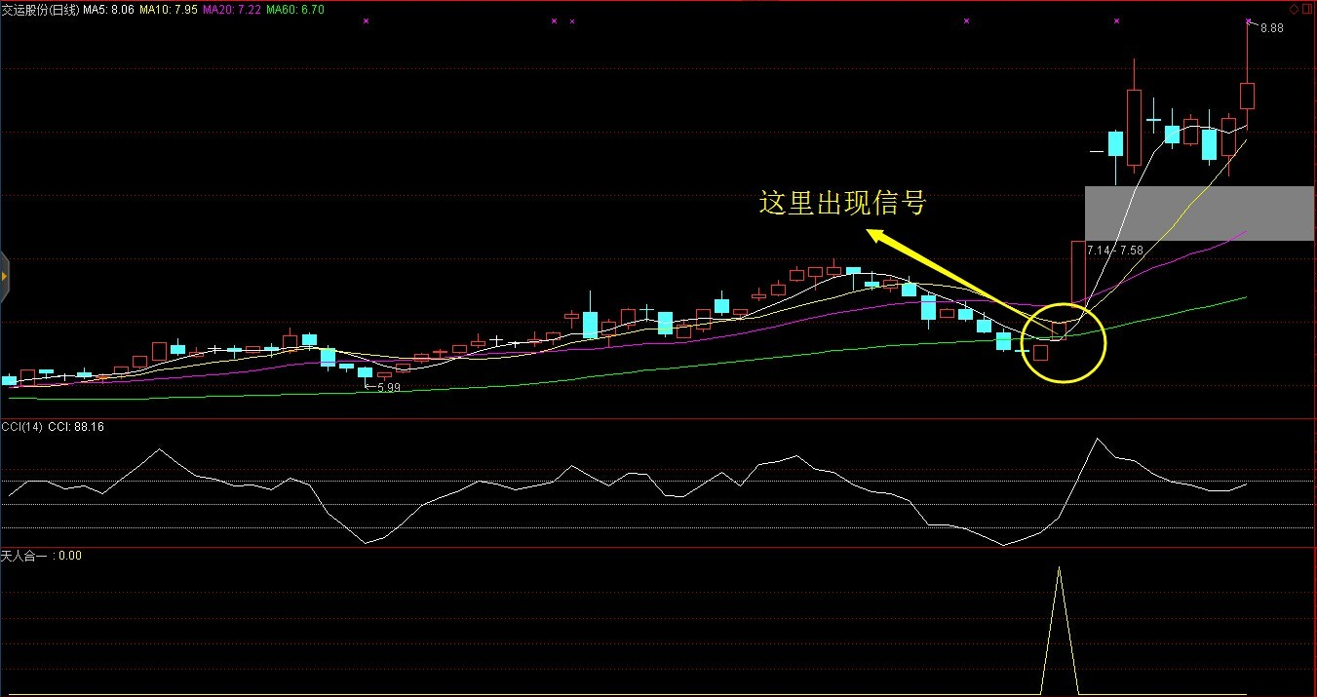Select the MA10: 7.95 indicator label
This screenshot has width=1317, height=697.
169,9
